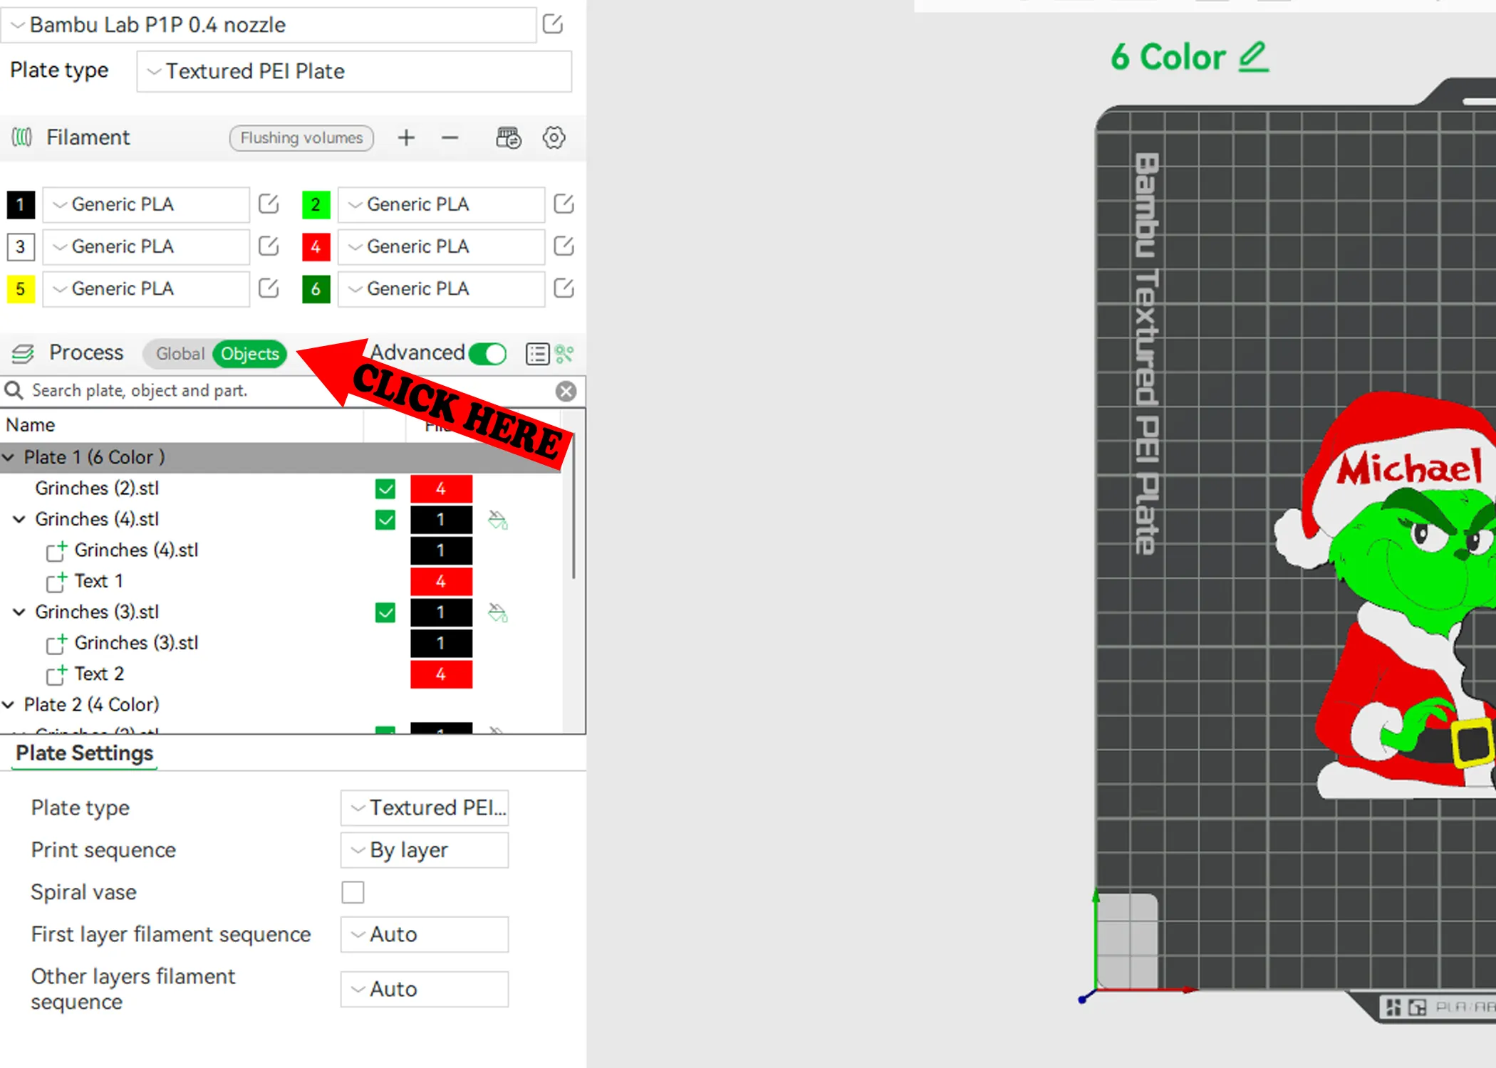The width and height of the screenshot is (1496, 1068).
Task: Click the black filament 1 color swatch
Action: [21, 204]
